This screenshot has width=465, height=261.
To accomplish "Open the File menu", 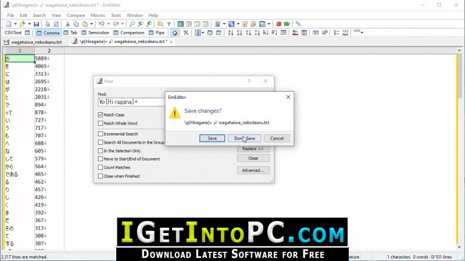I will (x=10, y=15).
